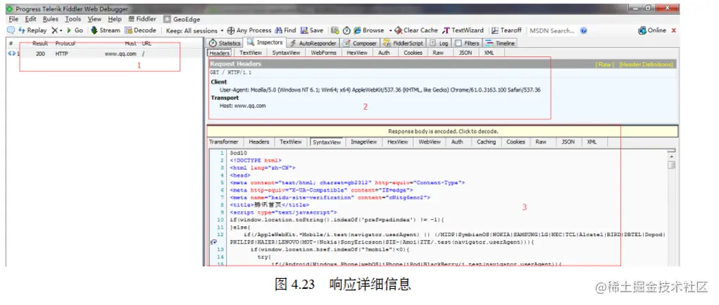
Task: Switch to the FiddlerScript tab
Action: (403, 43)
